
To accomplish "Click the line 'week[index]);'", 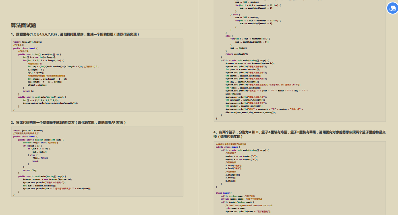I will pos(233,94).
